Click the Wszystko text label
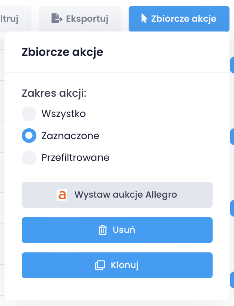This screenshot has height=306, width=234. (64, 114)
